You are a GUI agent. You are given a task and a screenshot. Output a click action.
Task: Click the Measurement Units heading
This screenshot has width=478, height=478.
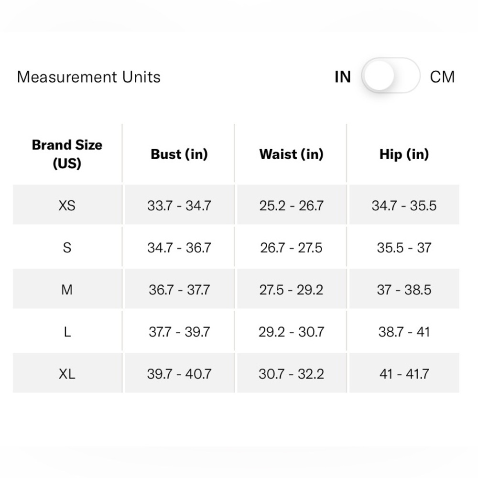click(x=89, y=77)
